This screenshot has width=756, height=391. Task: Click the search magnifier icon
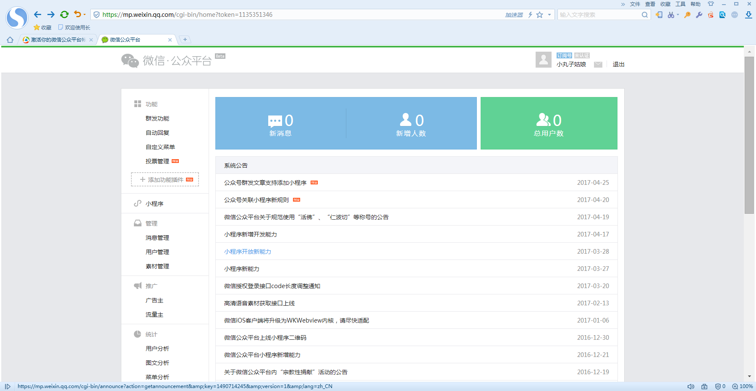(645, 15)
